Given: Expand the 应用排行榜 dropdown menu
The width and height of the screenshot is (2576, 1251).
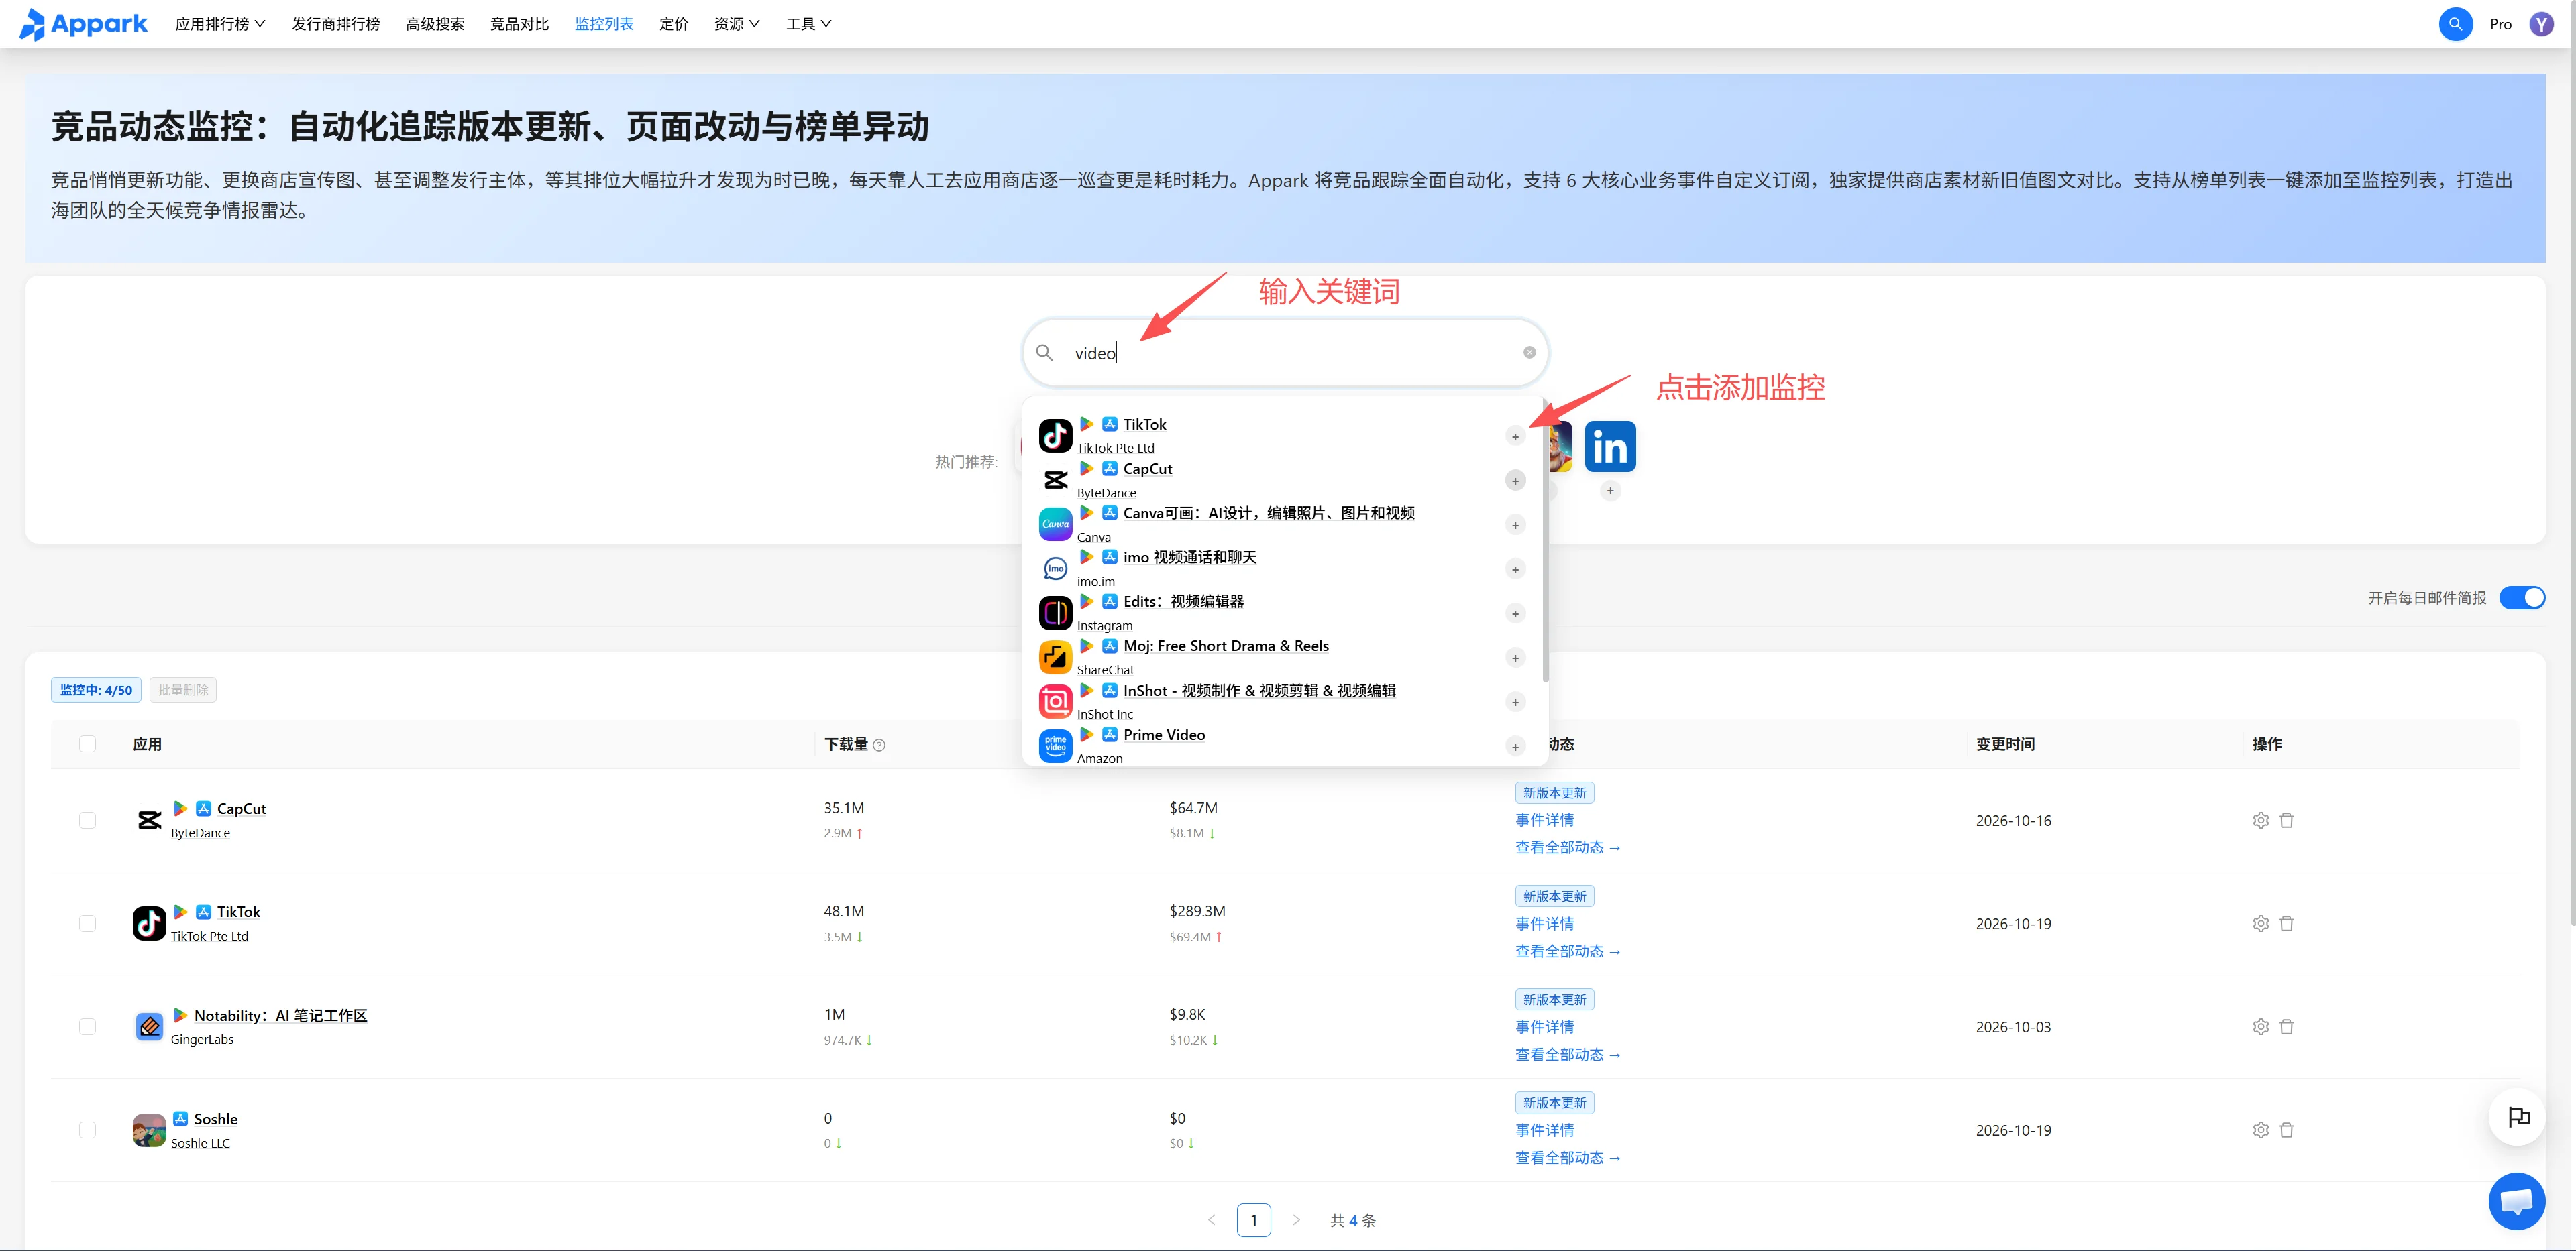Looking at the screenshot, I should (220, 24).
